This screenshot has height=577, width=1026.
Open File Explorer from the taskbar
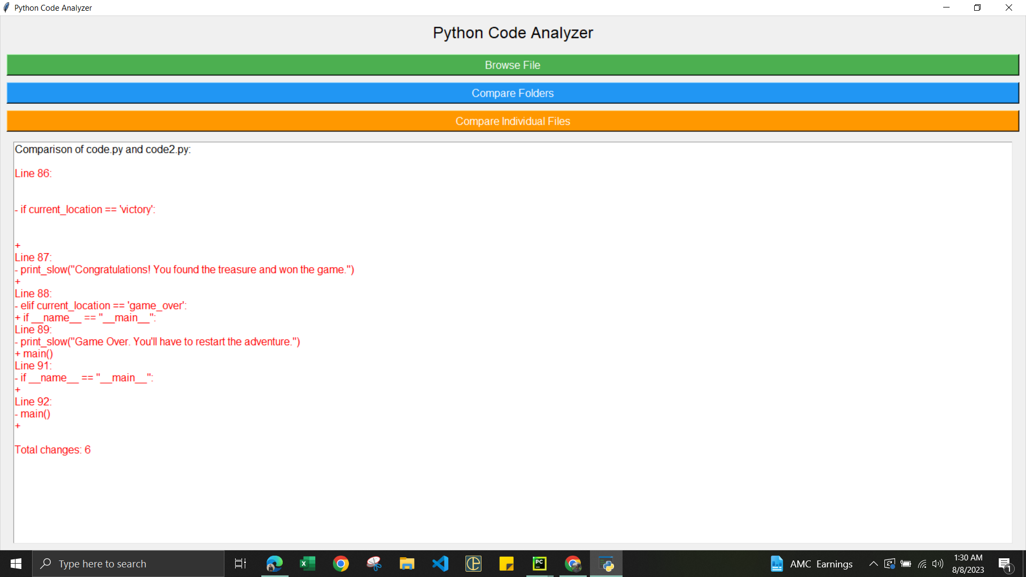click(x=407, y=564)
